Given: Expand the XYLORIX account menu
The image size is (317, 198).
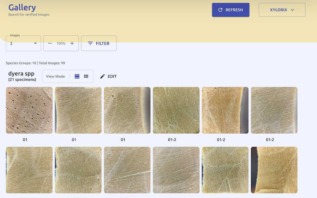Looking at the screenshot, I should (x=282, y=10).
